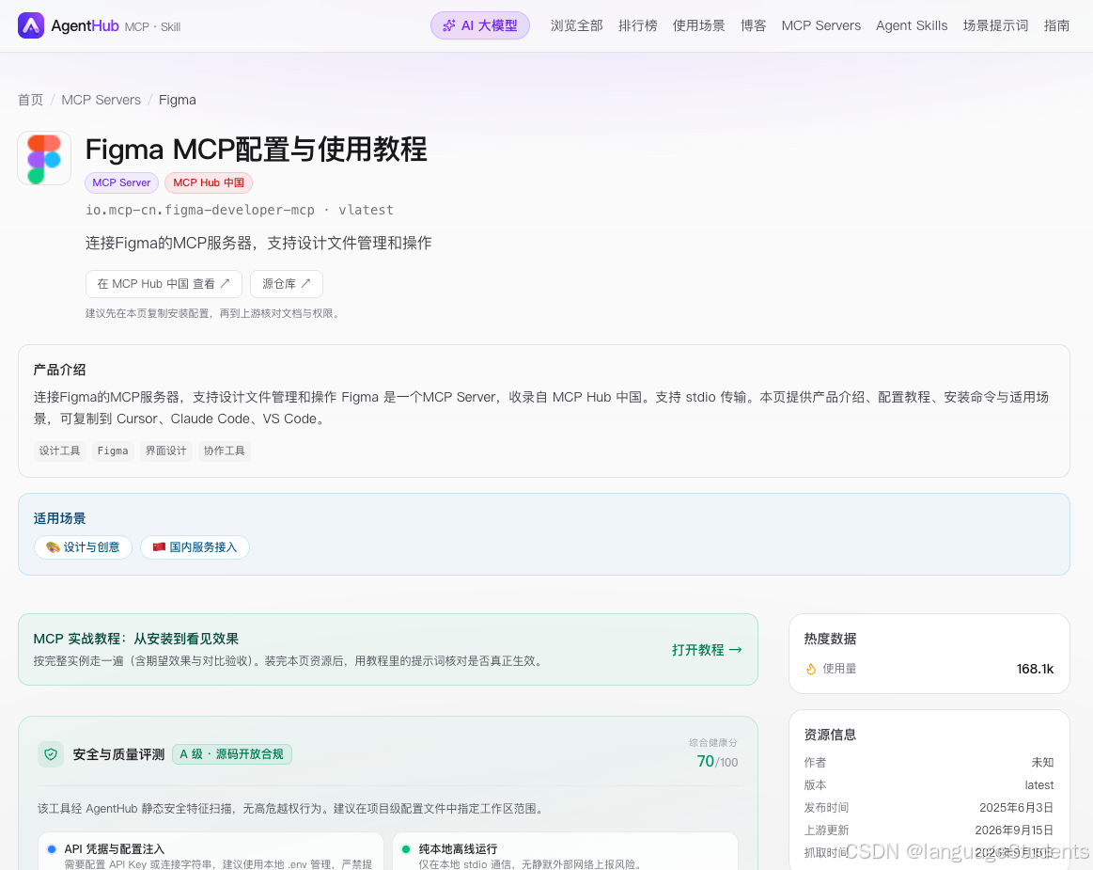Click the 70/100 health score
The height and width of the screenshot is (870, 1093).
click(717, 761)
